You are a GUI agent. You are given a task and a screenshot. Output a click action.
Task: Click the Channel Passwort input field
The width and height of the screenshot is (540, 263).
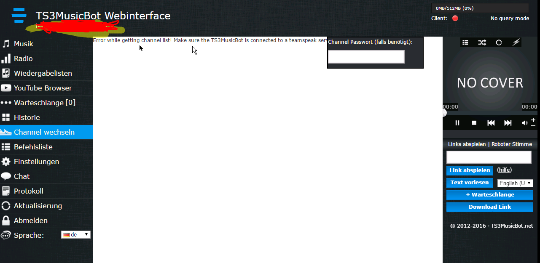(x=366, y=57)
